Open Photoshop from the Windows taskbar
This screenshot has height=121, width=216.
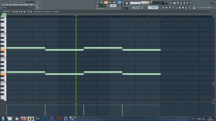(x=45, y=119)
